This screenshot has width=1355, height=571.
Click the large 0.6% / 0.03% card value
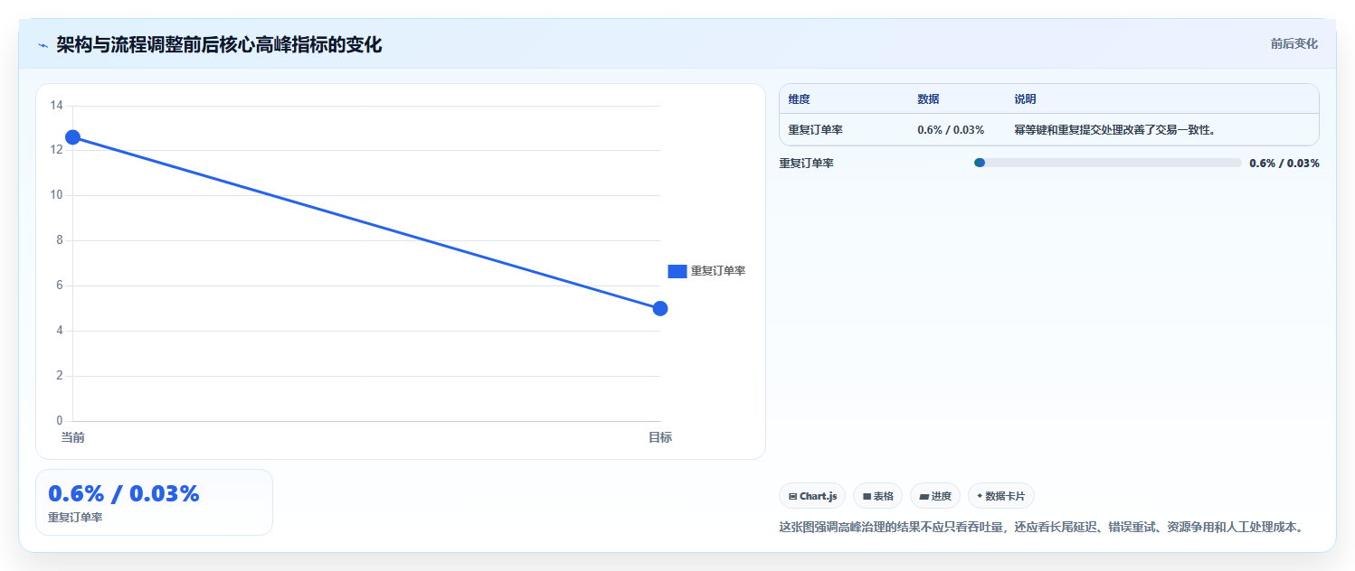pos(123,494)
